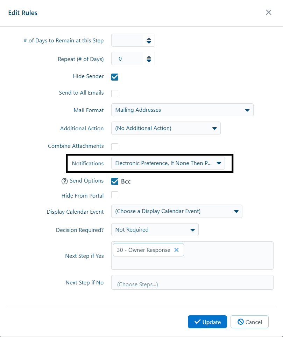Choose a Display Calendar Event dropdown

177,211
